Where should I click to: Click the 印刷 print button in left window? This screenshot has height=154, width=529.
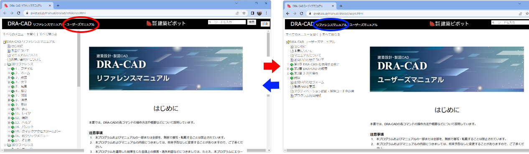tap(265, 24)
